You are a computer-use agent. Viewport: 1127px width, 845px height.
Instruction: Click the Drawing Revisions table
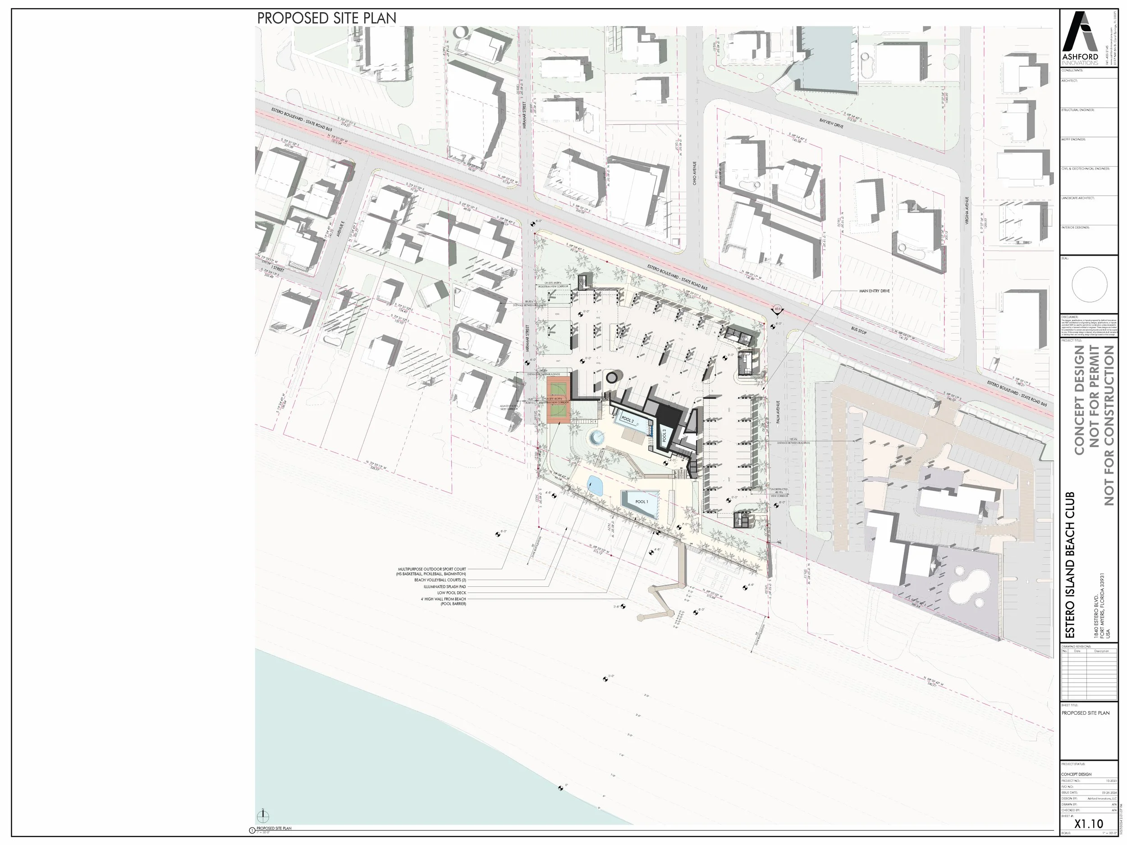tap(1089, 674)
